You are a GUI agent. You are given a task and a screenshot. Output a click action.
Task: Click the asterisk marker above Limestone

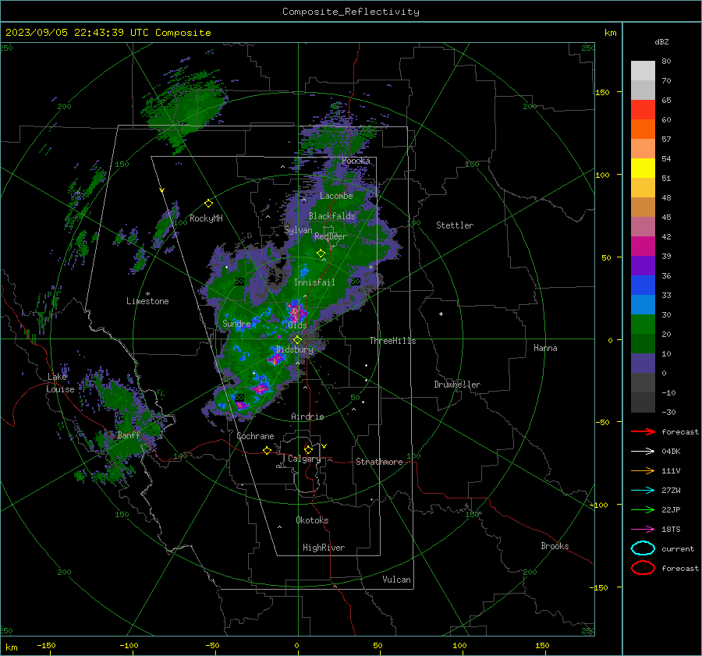147,294
